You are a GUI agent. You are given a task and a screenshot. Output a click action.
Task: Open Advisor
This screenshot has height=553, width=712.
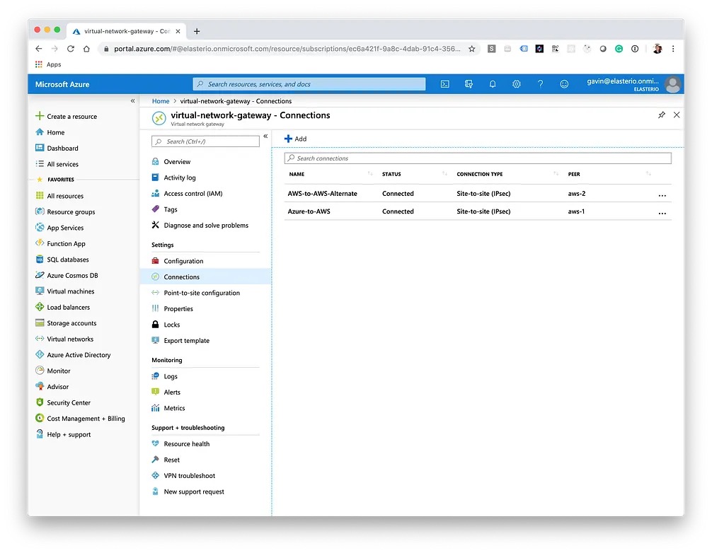pos(52,386)
